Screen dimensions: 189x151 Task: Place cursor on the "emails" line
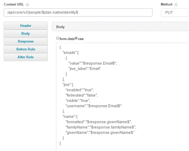click(x=70, y=53)
